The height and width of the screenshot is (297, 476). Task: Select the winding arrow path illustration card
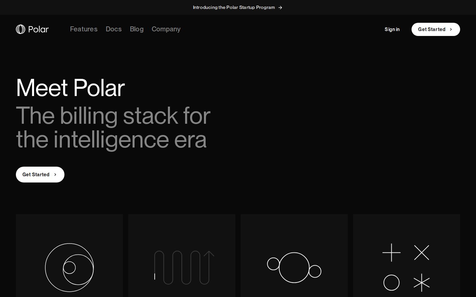[182, 256]
